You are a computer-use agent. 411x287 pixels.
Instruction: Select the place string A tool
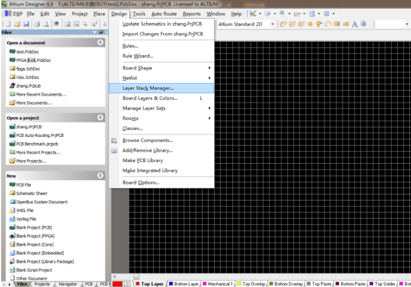click(355, 25)
